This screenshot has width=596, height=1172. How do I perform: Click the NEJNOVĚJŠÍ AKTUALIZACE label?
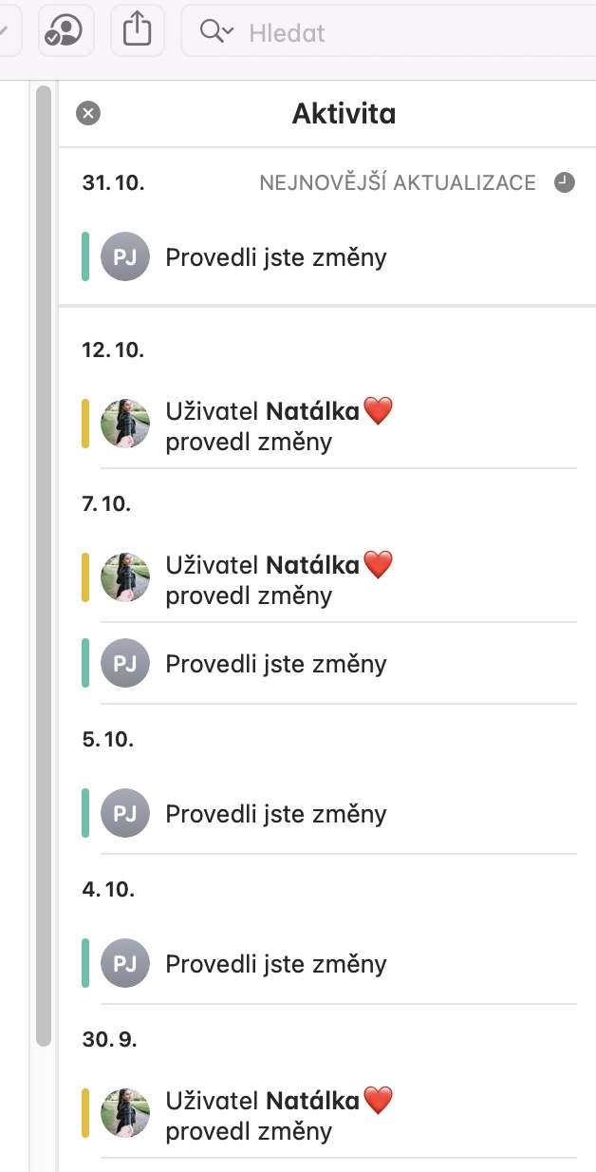coord(398,182)
